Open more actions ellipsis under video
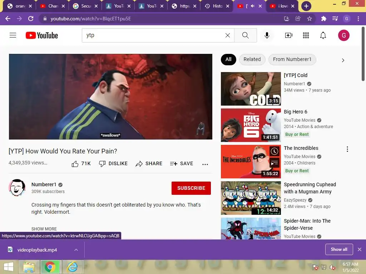This screenshot has width=366, height=274. [x=205, y=164]
